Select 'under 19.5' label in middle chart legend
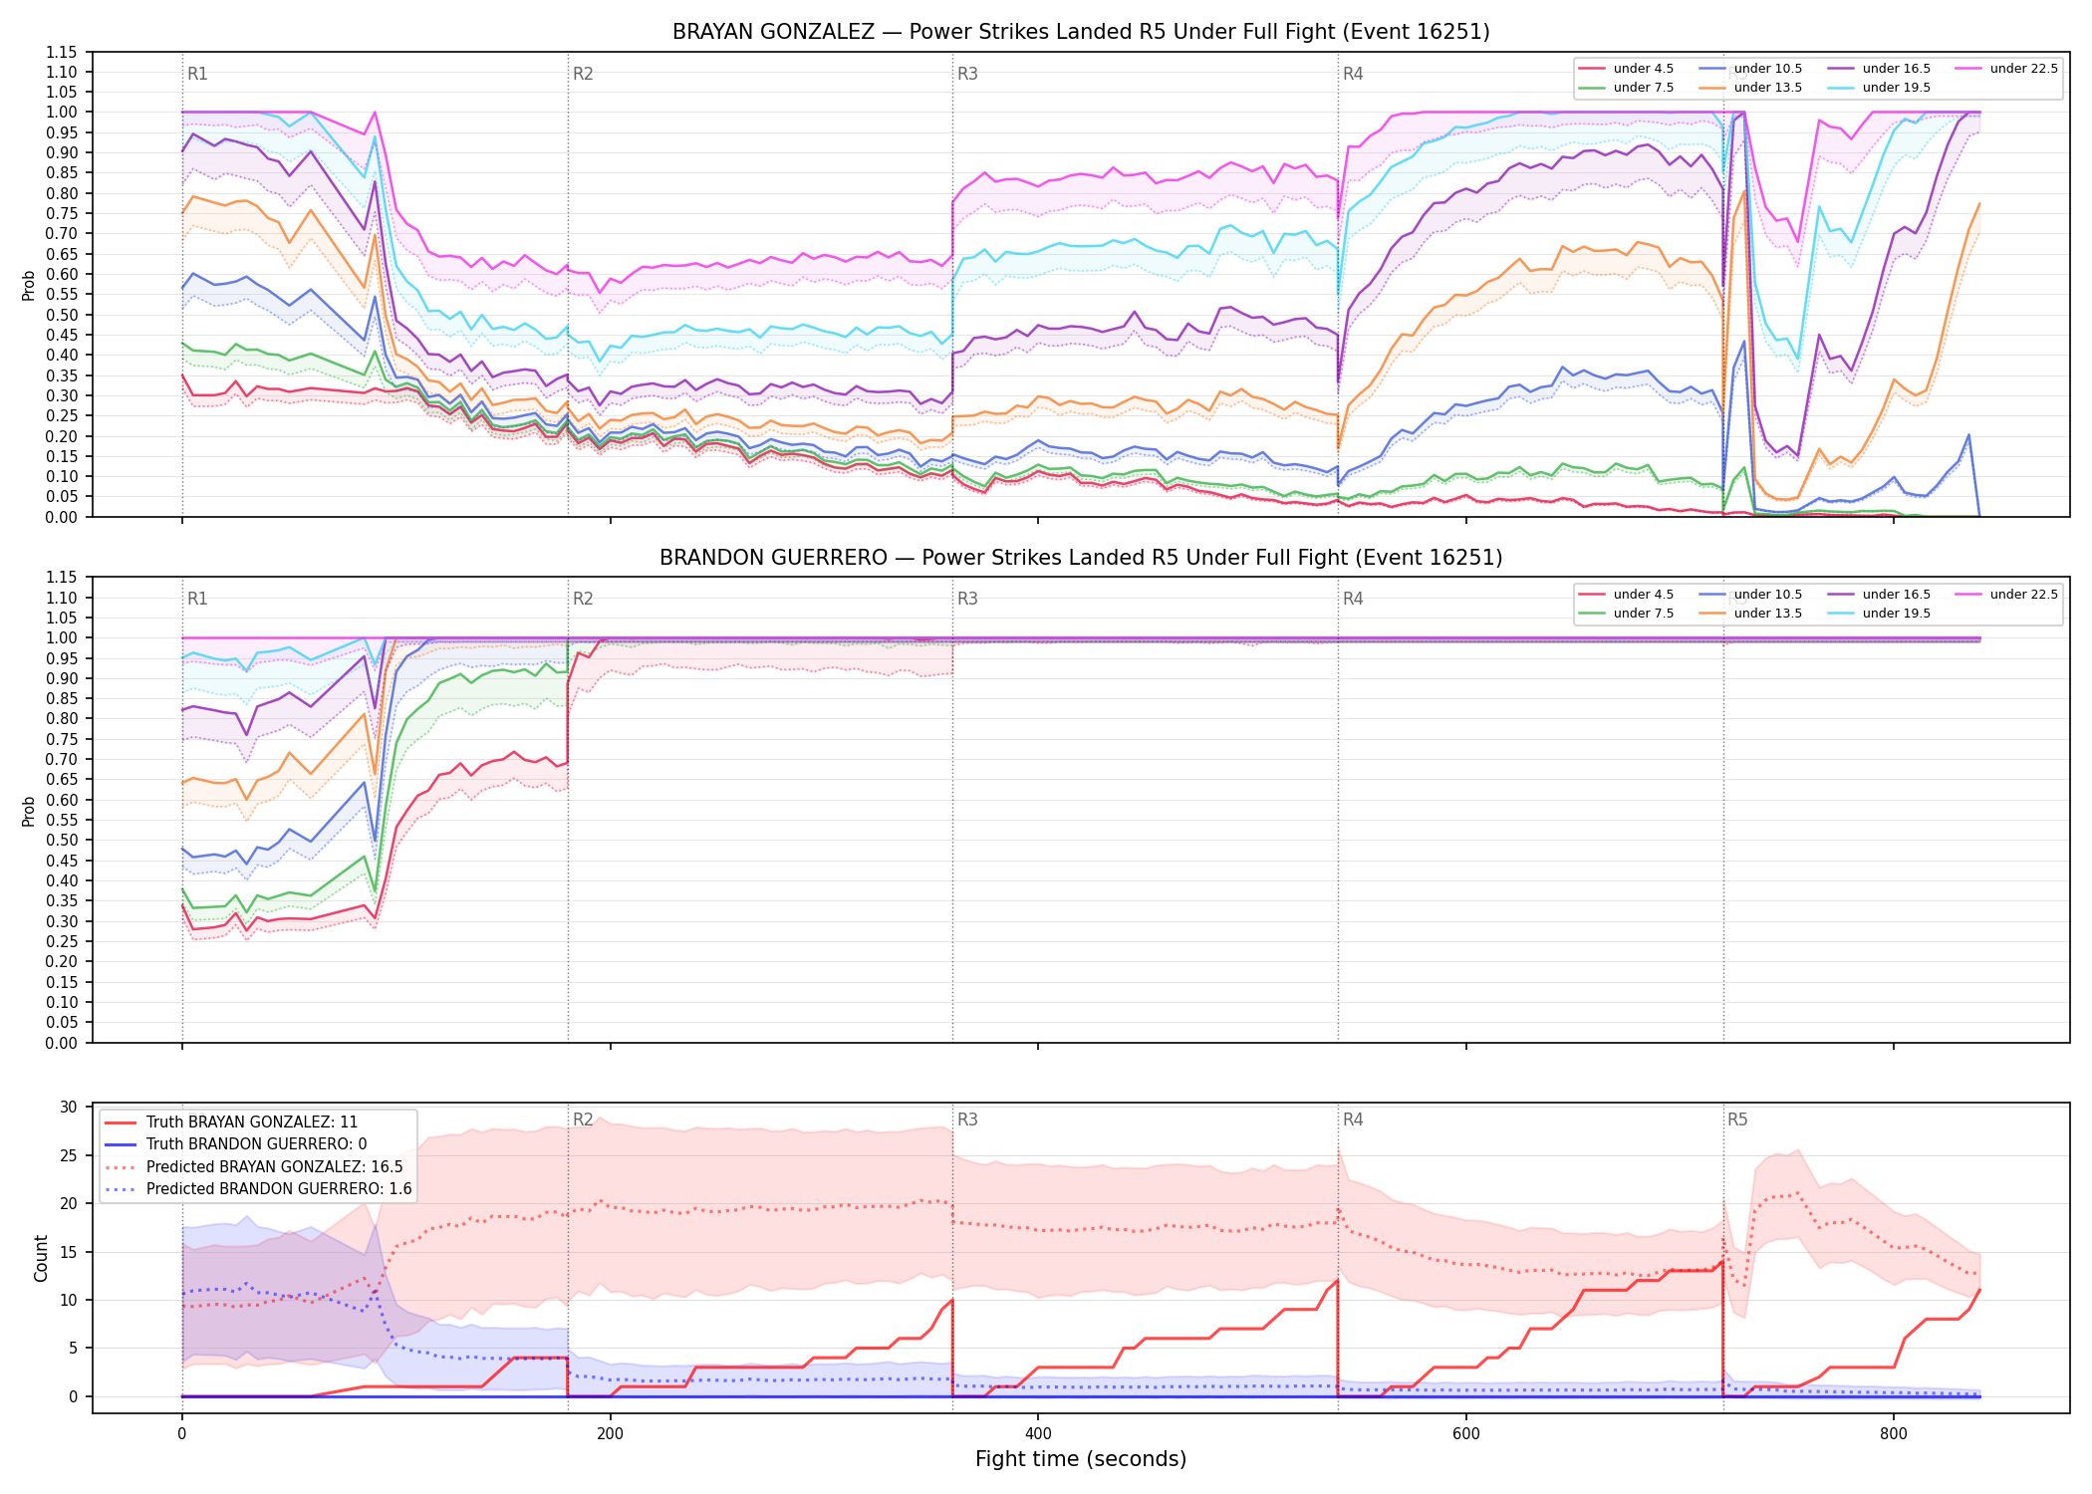This screenshot has width=2092, height=1494. [x=1897, y=614]
